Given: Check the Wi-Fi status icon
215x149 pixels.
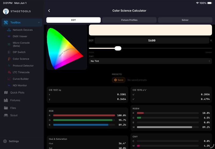Looking at the screenshot, I should click(197, 3).
